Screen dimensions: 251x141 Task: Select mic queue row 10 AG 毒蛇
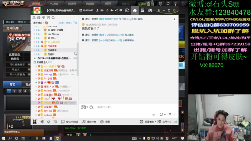coord(54,30)
